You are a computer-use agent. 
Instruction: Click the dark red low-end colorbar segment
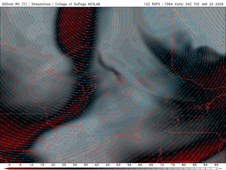pos(7,169)
